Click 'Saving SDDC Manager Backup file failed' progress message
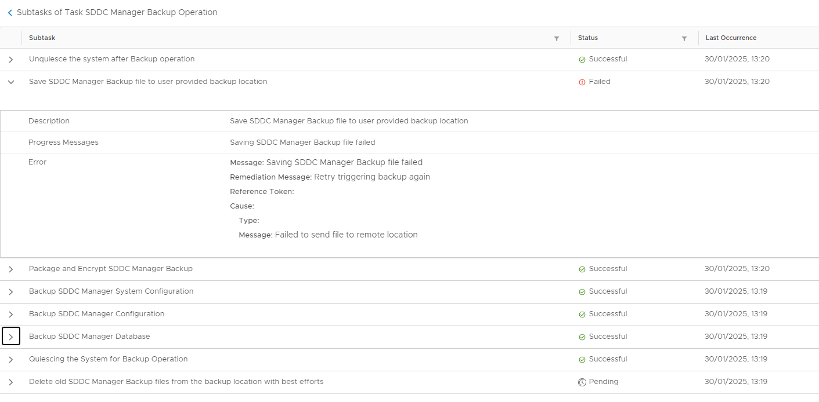The height and width of the screenshot is (402, 819). click(302, 142)
